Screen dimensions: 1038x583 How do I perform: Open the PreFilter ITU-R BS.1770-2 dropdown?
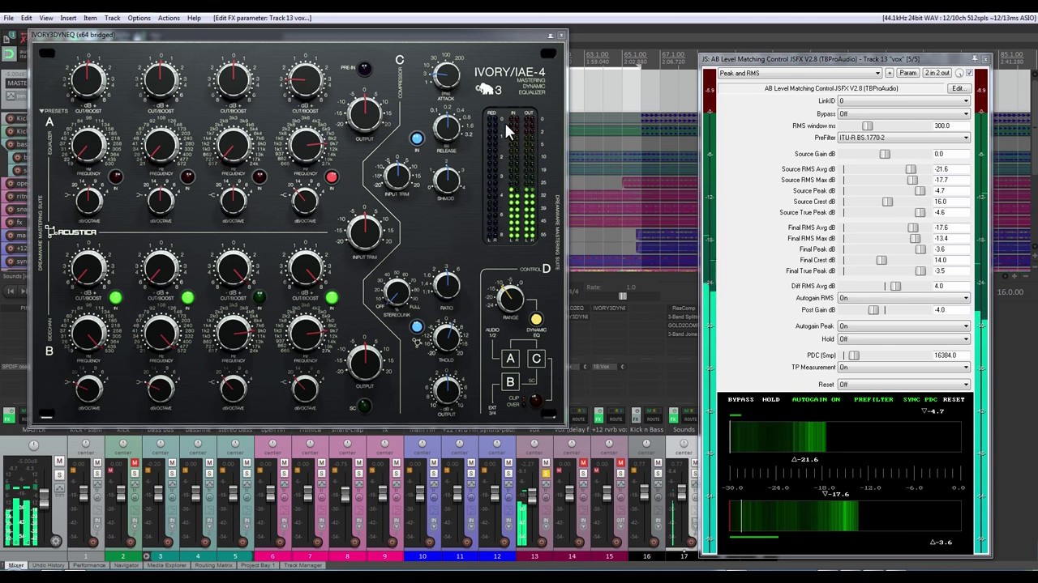(x=903, y=138)
